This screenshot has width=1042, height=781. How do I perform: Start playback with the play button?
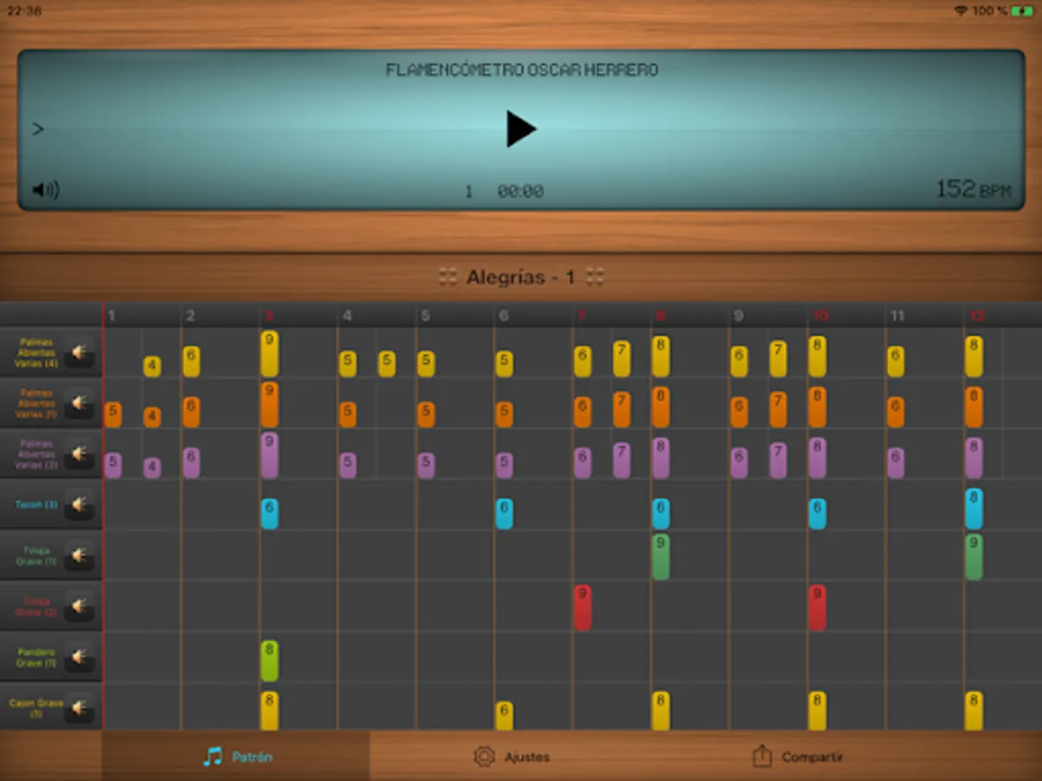[521, 128]
